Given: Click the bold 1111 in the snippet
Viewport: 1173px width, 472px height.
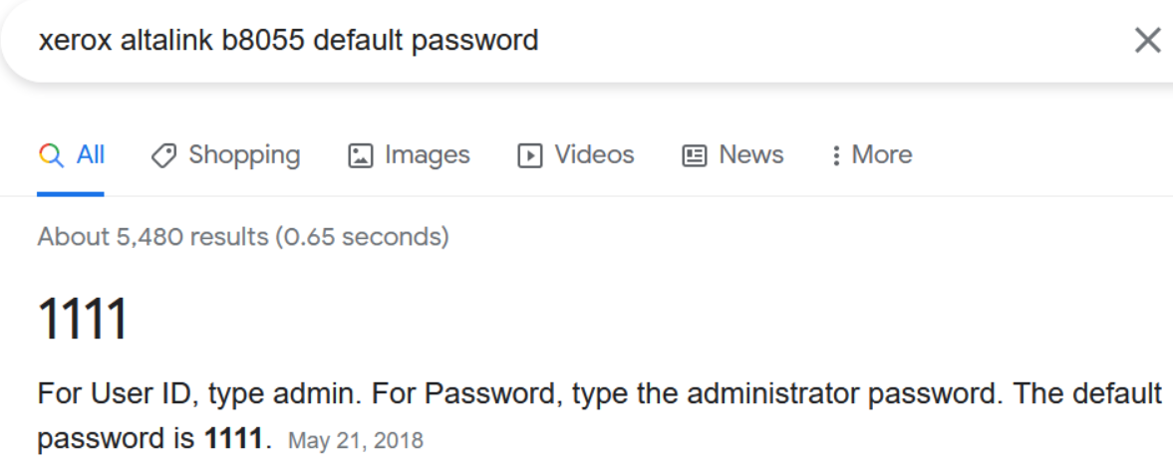Looking at the screenshot, I should (237, 439).
